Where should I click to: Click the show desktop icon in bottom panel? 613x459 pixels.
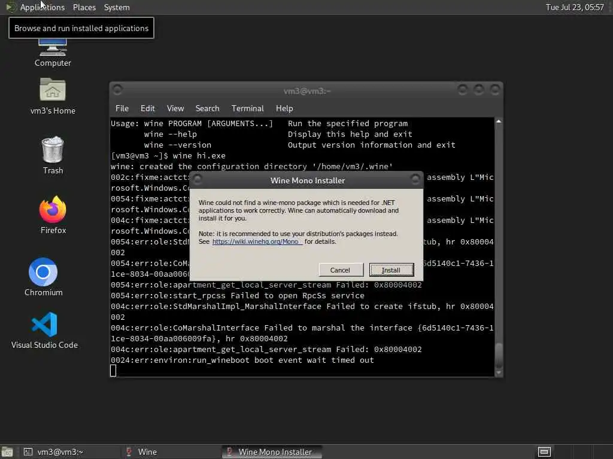click(7, 452)
